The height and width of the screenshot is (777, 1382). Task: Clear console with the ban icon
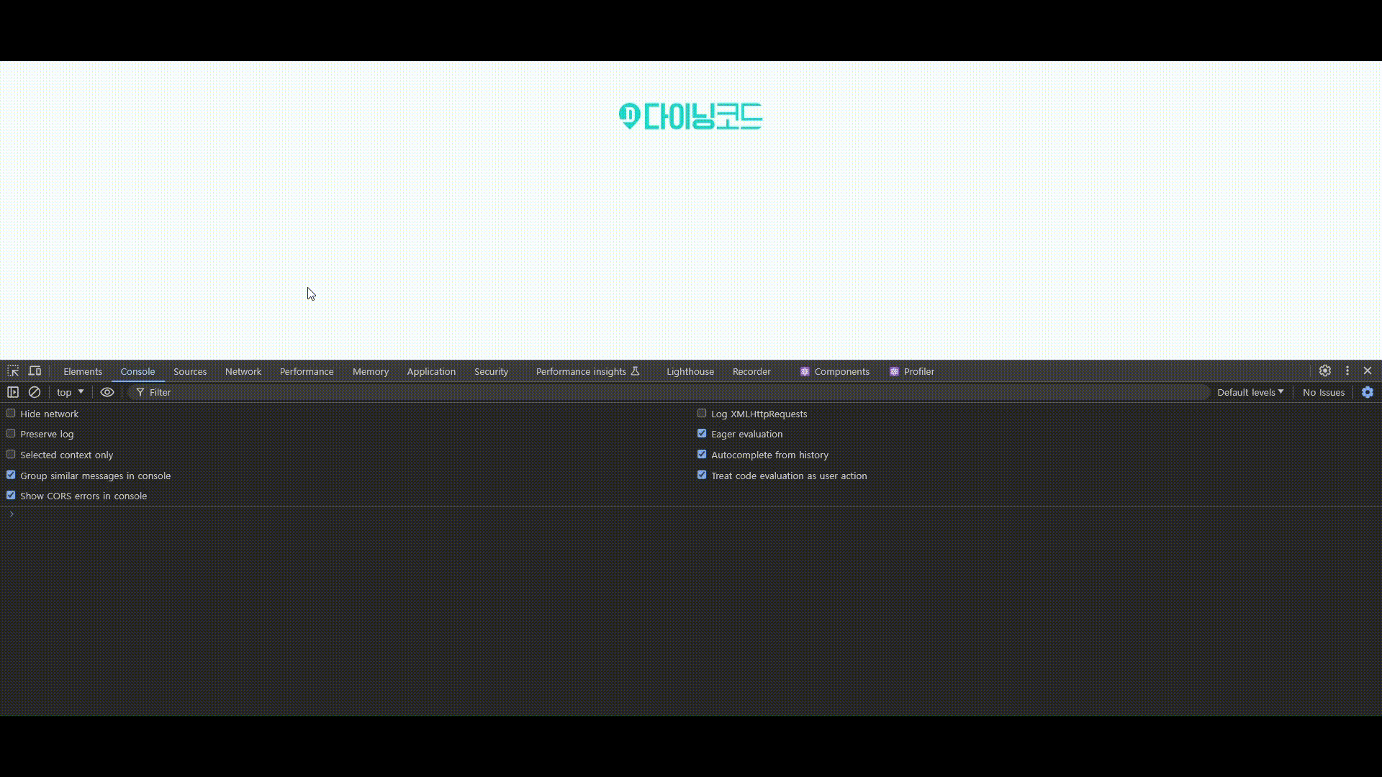tap(35, 392)
